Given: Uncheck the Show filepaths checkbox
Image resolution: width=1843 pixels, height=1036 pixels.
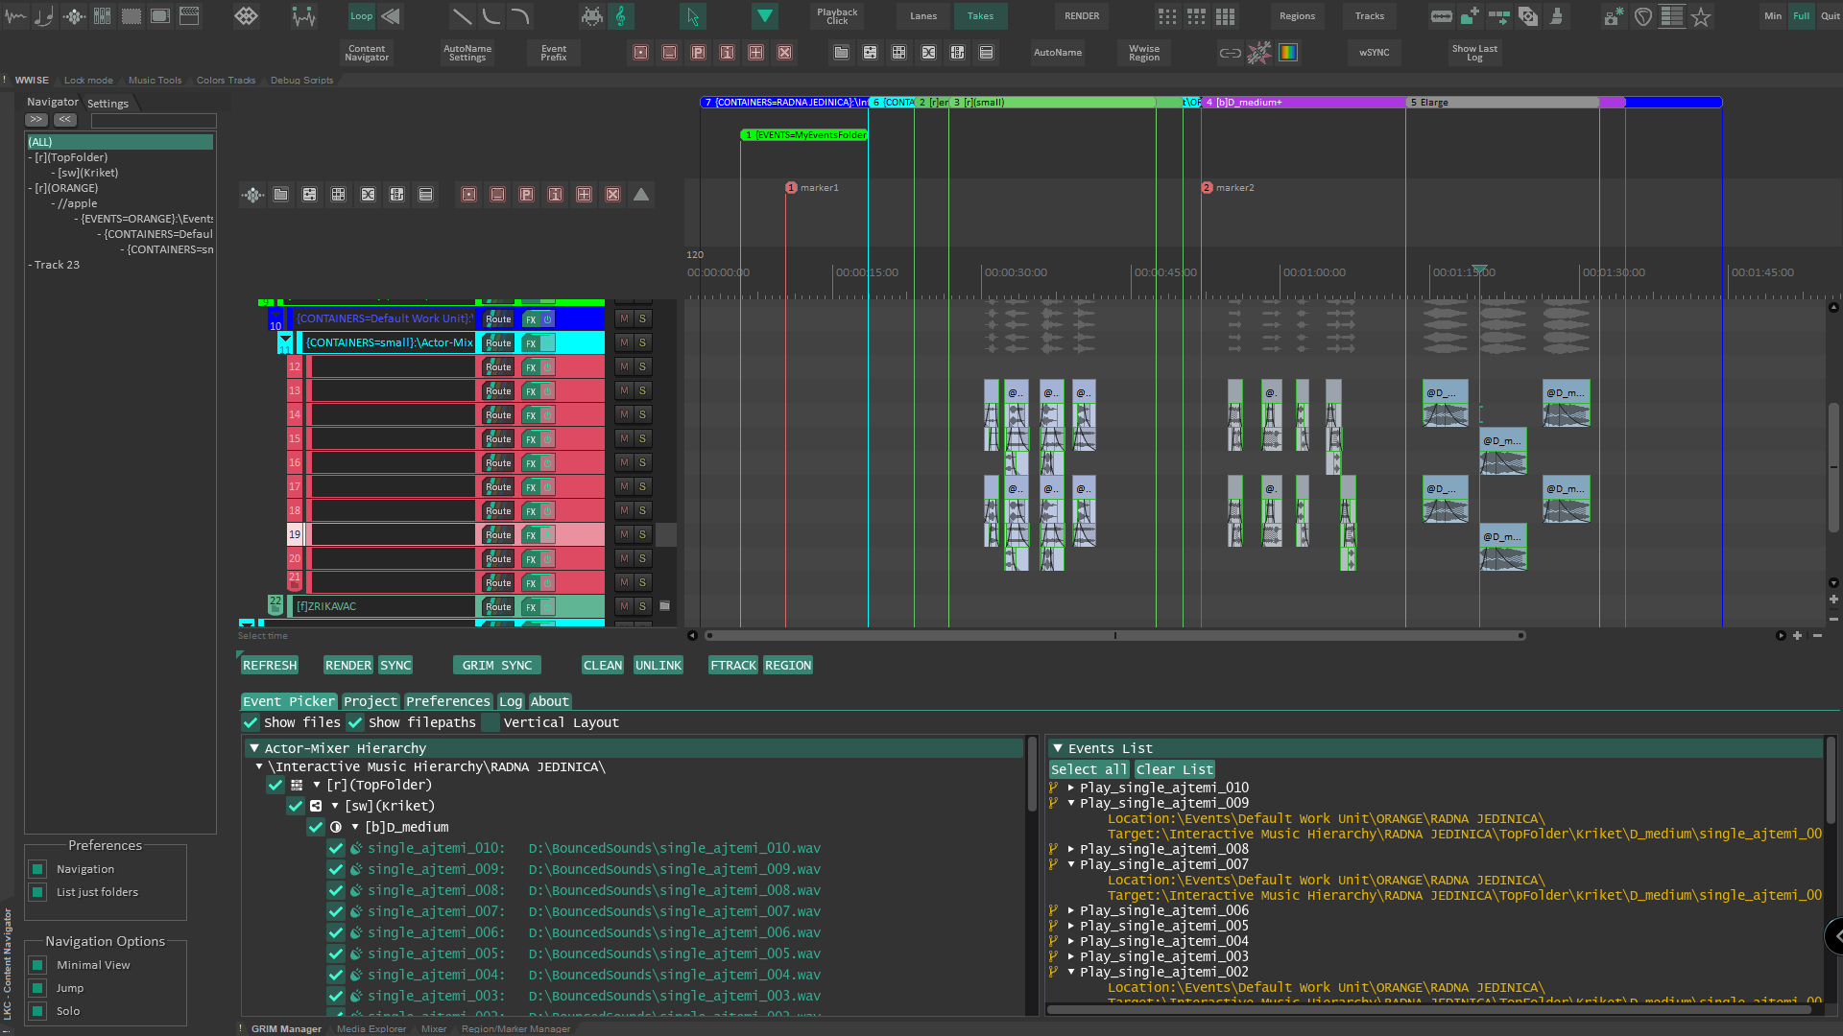Looking at the screenshot, I should tap(355, 722).
